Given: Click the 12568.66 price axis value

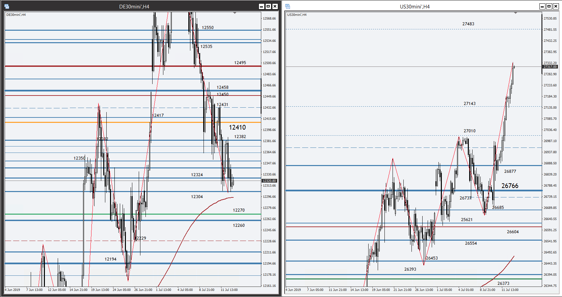Looking at the screenshot, I should pyautogui.click(x=269, y=19).
